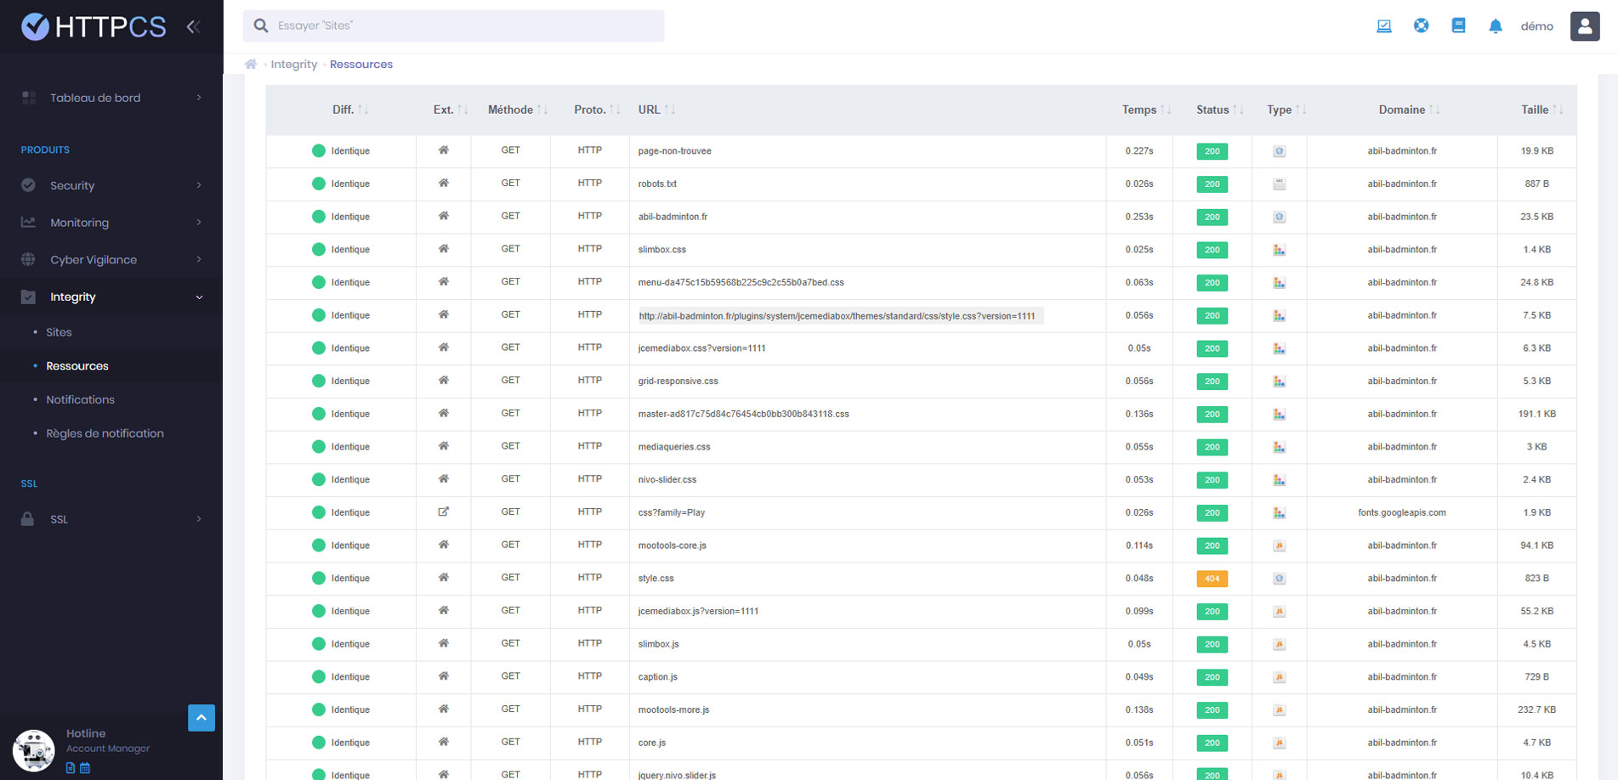Screen dimensions: 1618x780
Task: Click the démo username
Action: coord(1536,26)
